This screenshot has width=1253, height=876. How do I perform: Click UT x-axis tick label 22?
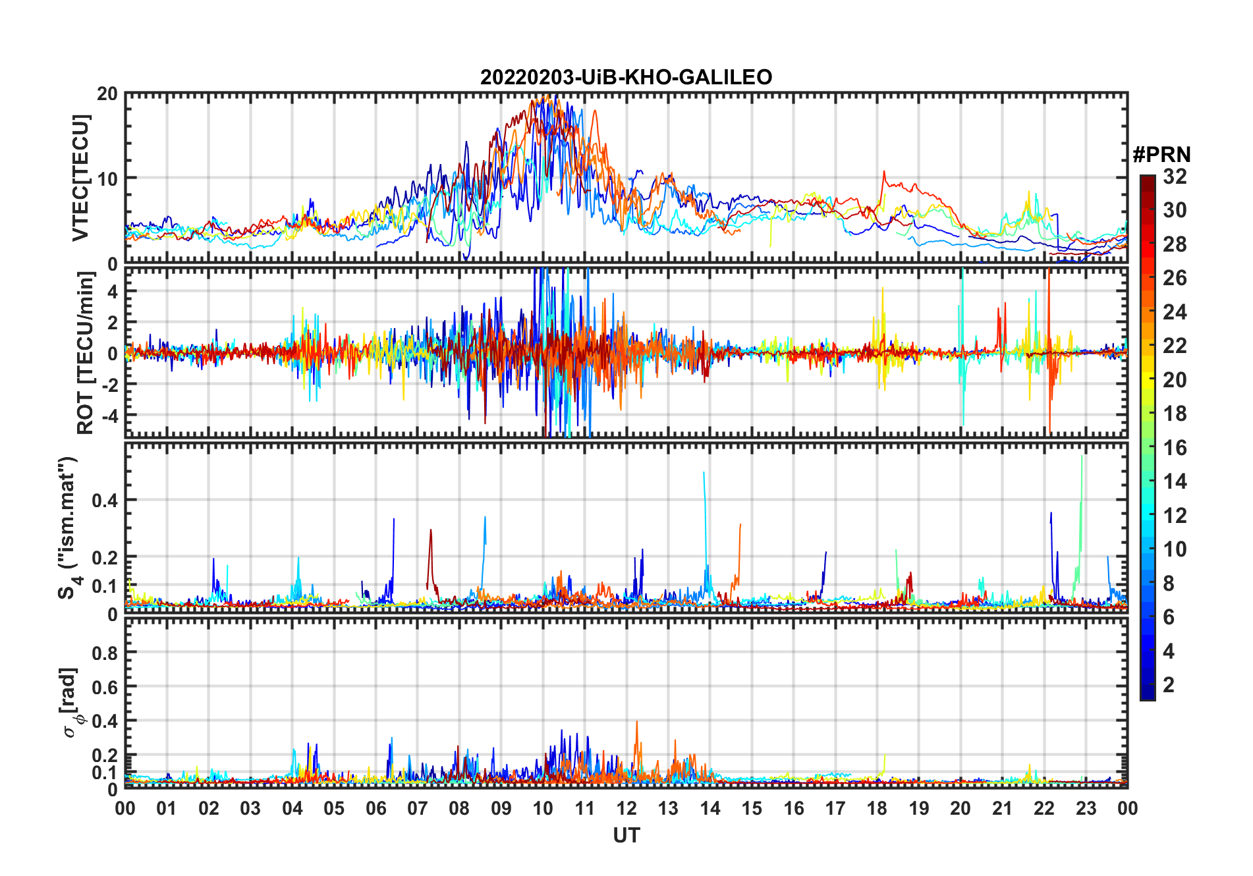[x=1044, y=808]
